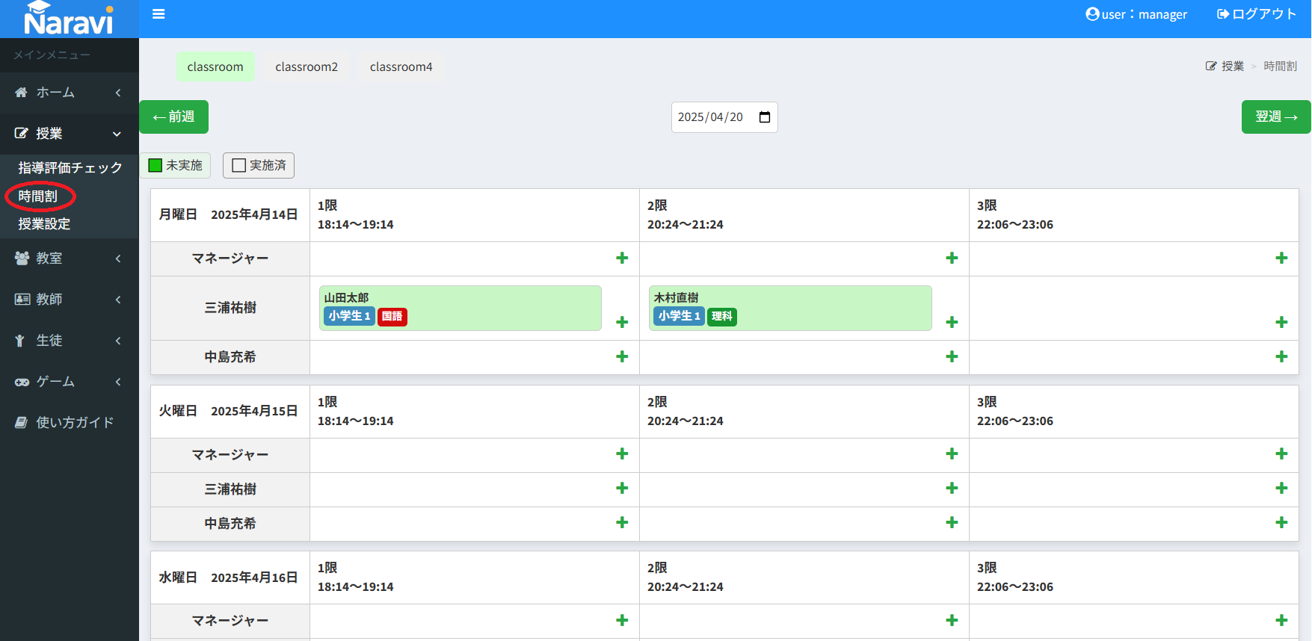Switch to the classroom2 tab
Image resolution: width=1312 pixels, height=641 pixels.
[x=307, y=66]
